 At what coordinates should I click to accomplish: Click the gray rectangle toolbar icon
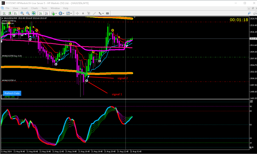[x=107, y=14]
